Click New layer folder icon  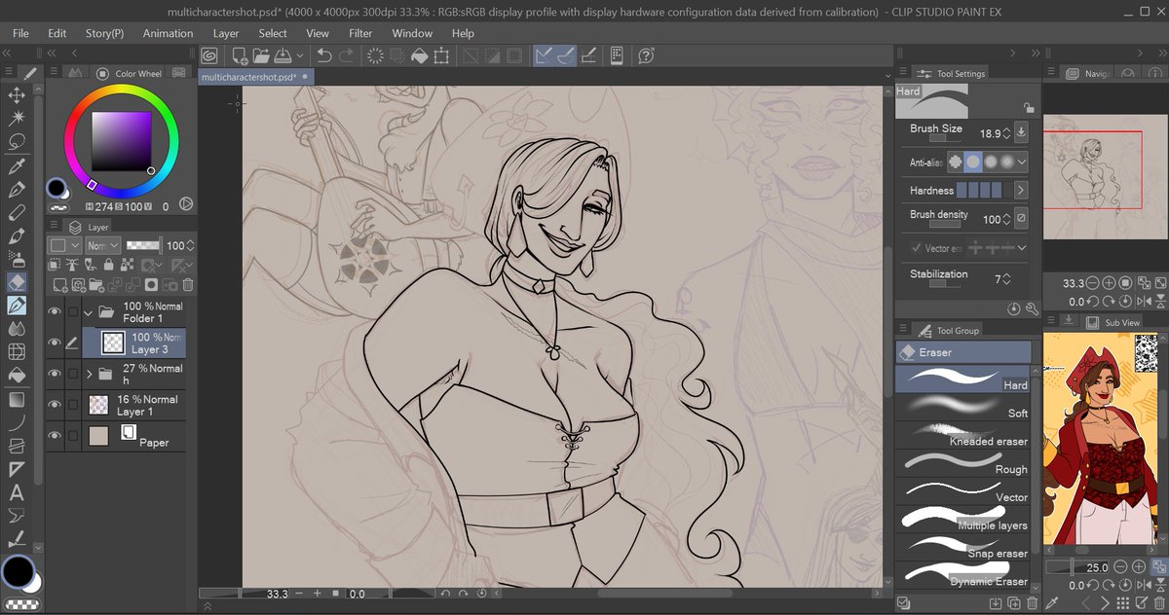click(x=96, y=285)
